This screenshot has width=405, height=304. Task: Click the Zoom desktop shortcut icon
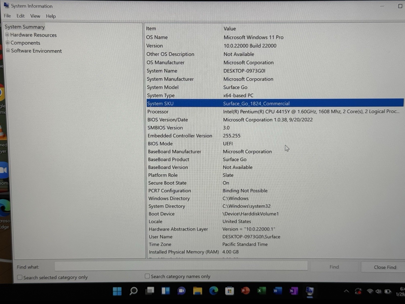[4, 170]
